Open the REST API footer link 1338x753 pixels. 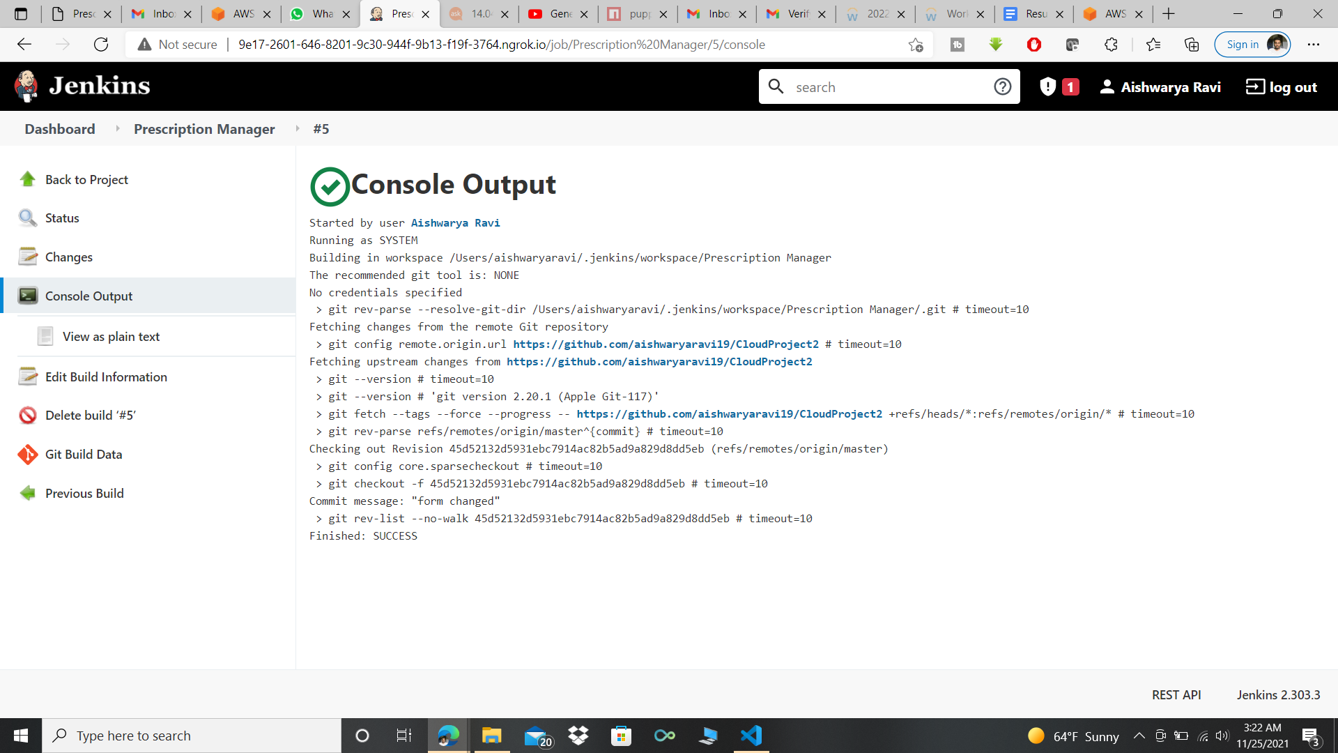tap(1176, 695)
